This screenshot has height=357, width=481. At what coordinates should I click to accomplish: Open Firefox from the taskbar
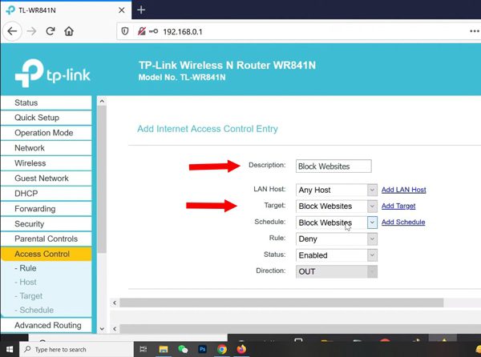[241, 349]
